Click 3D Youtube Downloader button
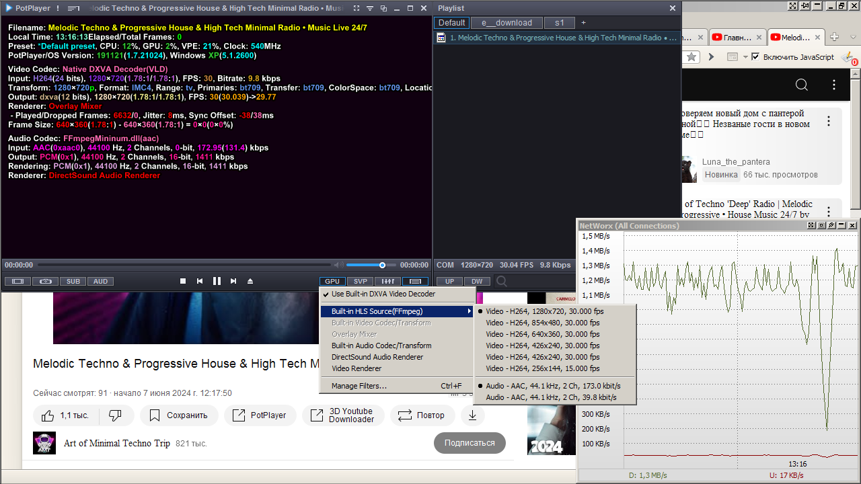861x484 pixels. (343, 415)
